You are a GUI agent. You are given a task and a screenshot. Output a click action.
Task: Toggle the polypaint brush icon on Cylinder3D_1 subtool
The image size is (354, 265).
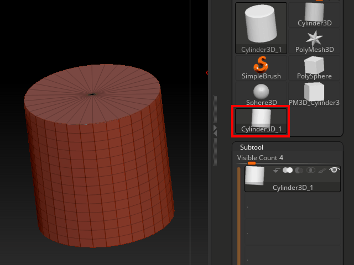[322, 171]
